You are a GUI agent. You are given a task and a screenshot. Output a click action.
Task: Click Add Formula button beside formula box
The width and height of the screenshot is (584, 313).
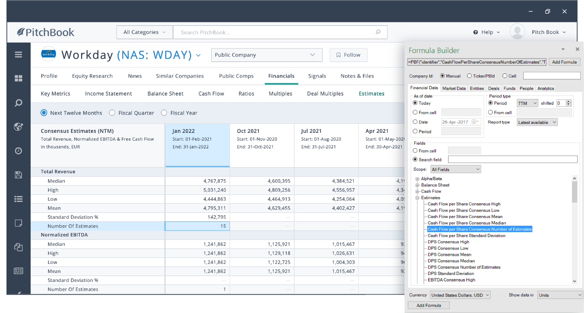tap(564, 62)
